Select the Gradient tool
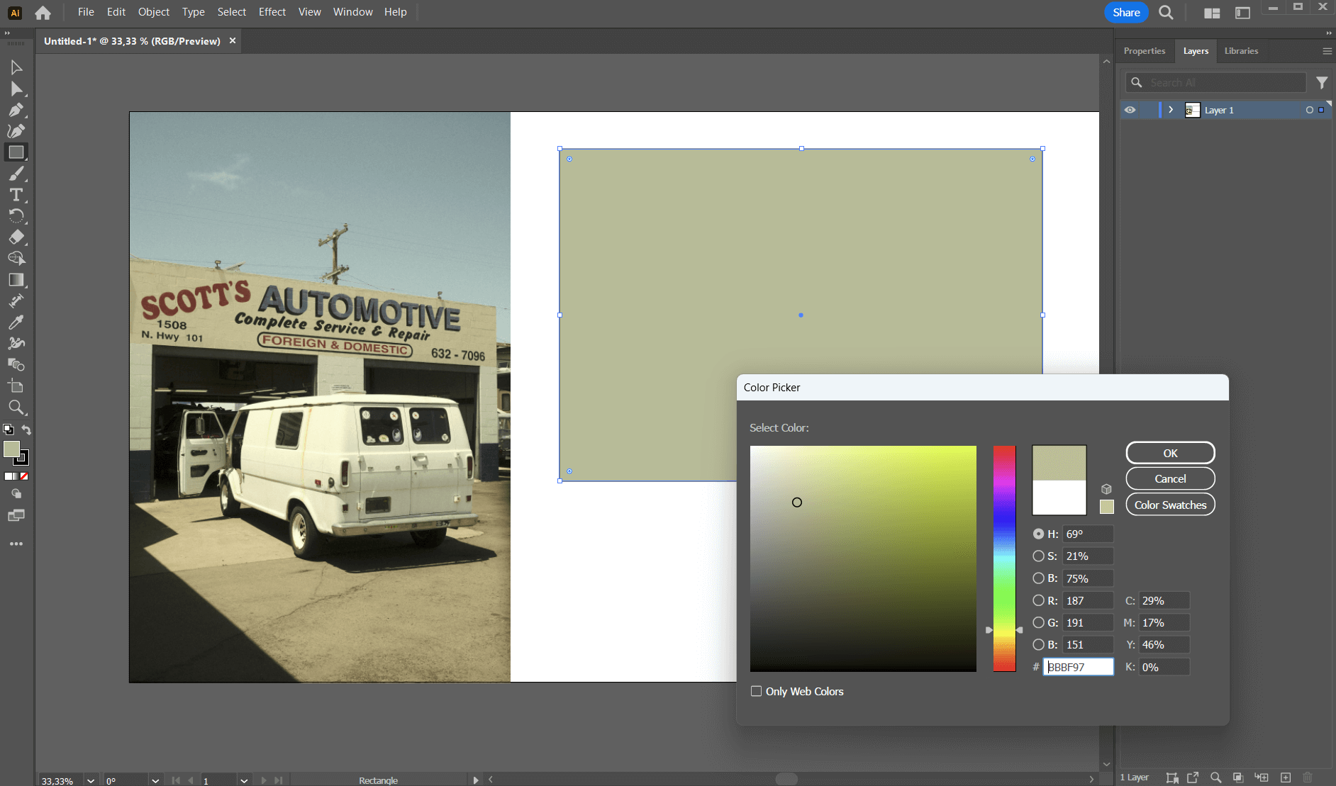 (16, 280)
